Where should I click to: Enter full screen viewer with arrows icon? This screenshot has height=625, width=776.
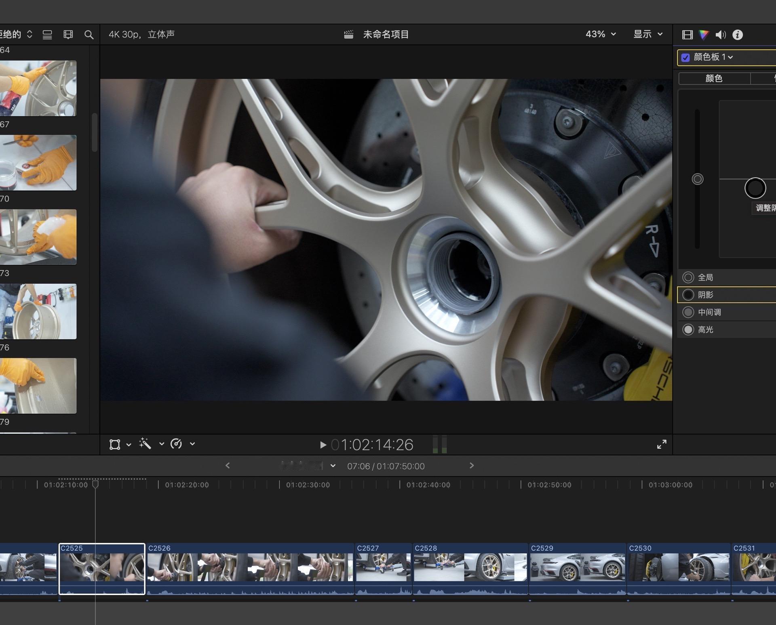click(x=662, y=445)
